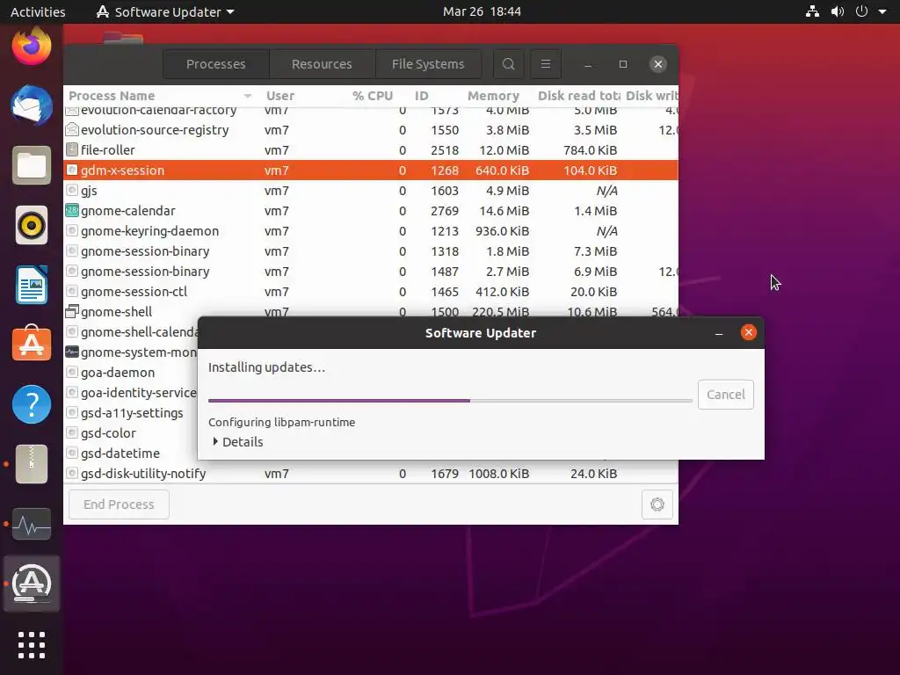This screenshot has height=675, width=900.
Task: Select Software Updater dock icon
Action: [x=32, y=584]
